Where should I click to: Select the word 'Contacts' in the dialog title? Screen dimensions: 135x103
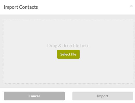coord(29,7)
